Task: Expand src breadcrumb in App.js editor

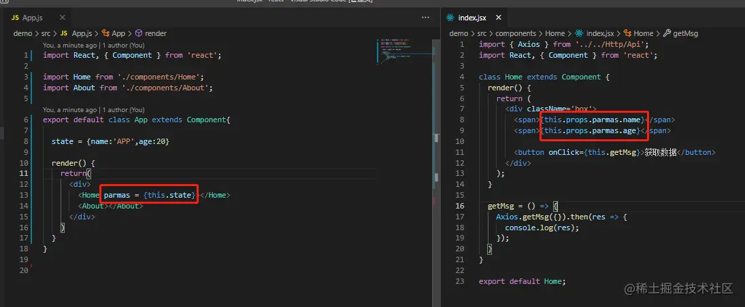Action: 47,33
